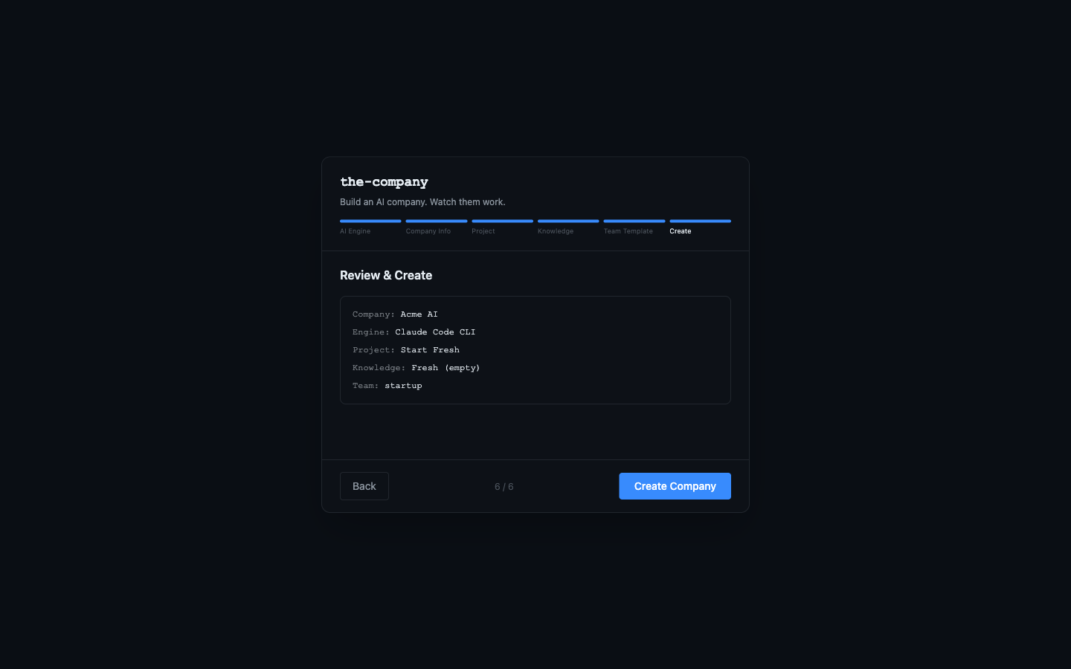Click the Knowledge progress segment
Viewport: 1071px width, 669px height.
(568, 221)
